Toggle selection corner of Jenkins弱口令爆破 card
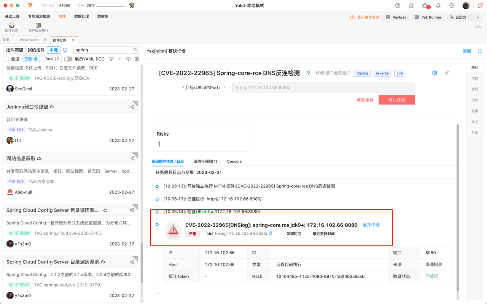The image size is (487, 304). pos(136,103)
